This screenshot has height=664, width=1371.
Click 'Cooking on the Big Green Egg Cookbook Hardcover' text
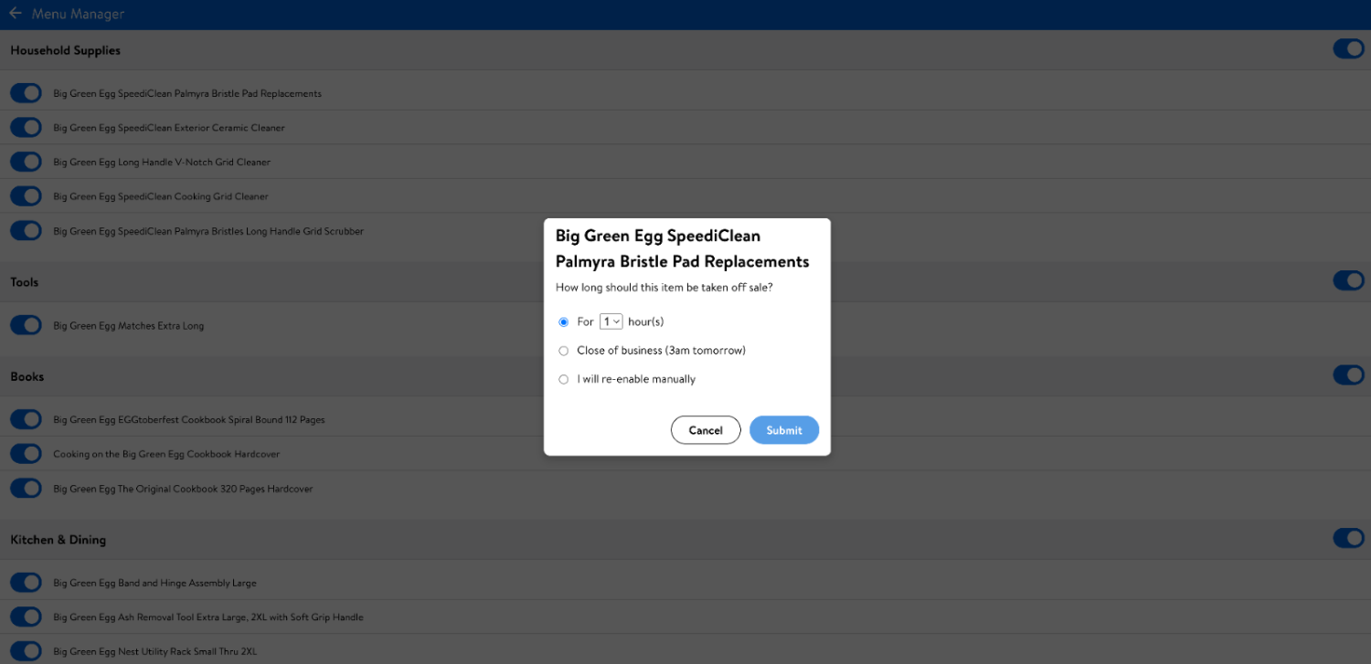tap(166, 454)
